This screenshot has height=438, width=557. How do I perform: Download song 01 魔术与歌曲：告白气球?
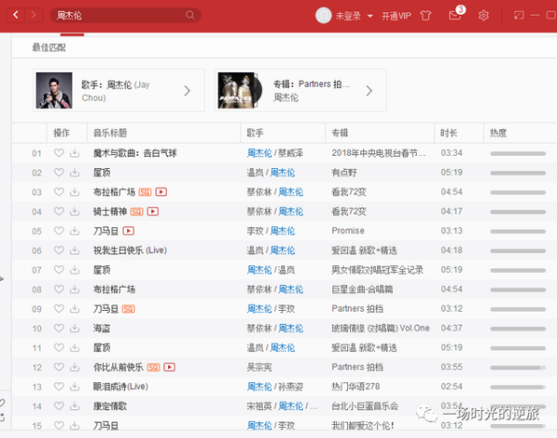pyautogui.click(x=75, y=153)
